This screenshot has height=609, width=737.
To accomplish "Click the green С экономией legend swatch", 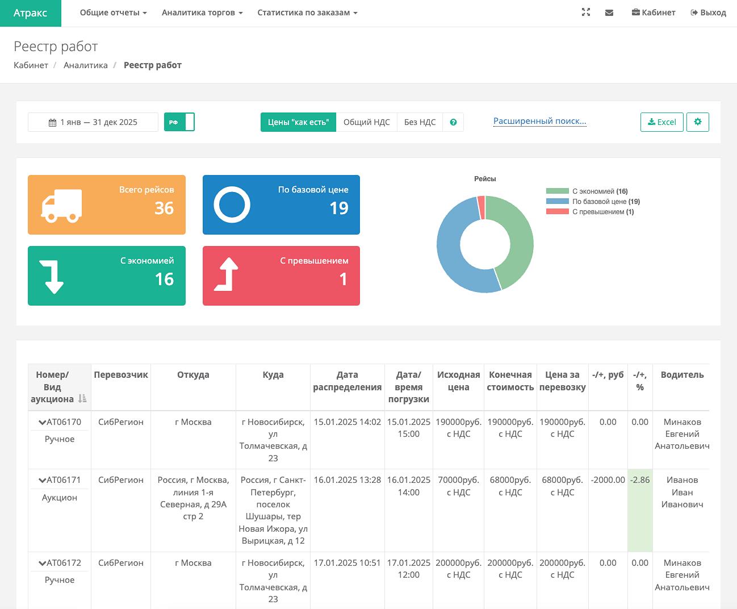I will 557,191.
